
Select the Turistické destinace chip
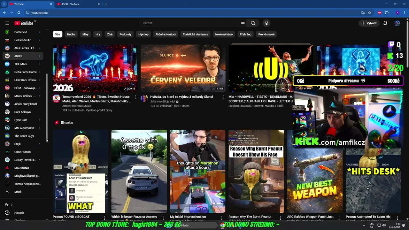coord(195,34)
